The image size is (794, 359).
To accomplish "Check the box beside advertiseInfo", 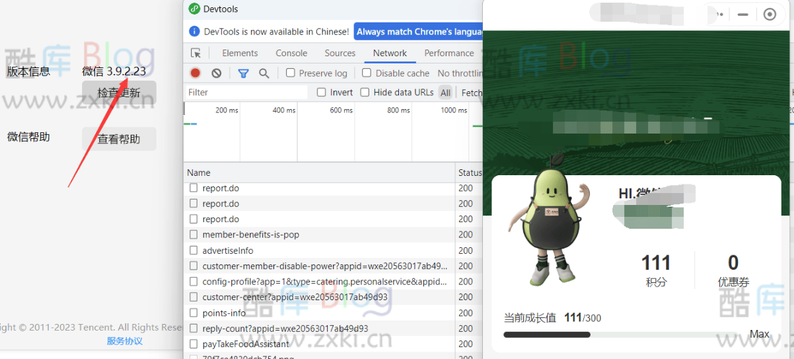I will click(194, 250).
